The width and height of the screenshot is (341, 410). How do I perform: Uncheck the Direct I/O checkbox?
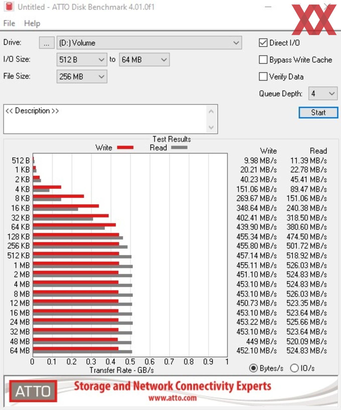(x=263, y=43)
